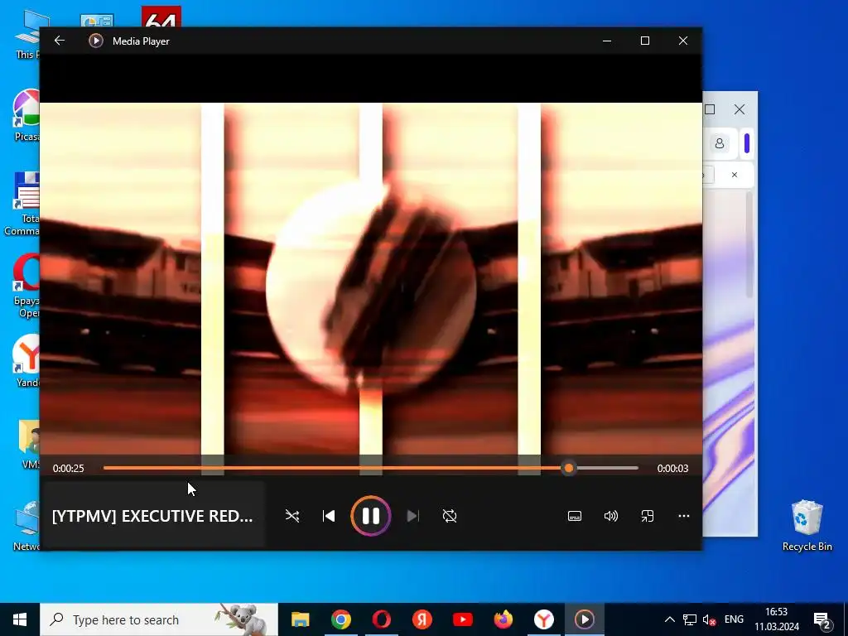Pause the playing video
This screenshot has height=636, width=848.
[370, 516]
